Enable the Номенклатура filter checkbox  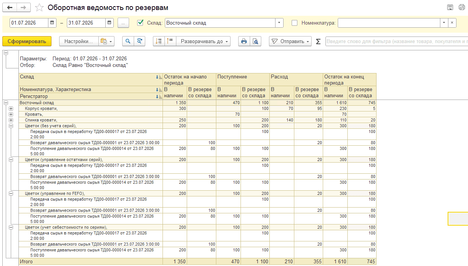295,23
